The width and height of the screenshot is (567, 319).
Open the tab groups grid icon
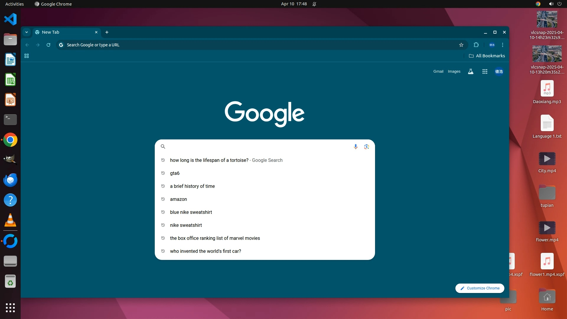(x=27, y=56)
